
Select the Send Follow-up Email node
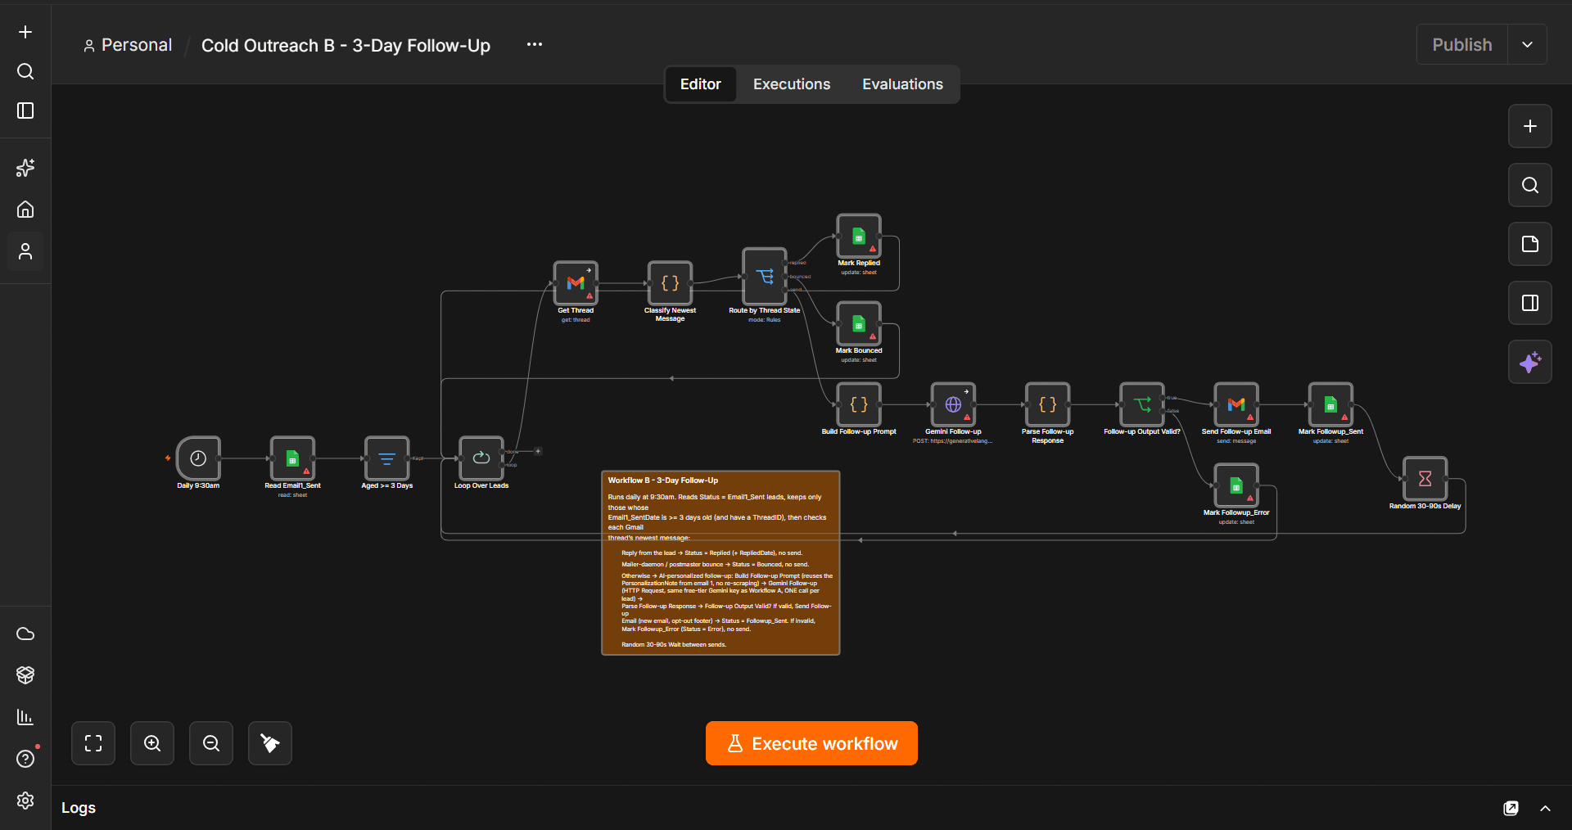pyautogui.click(x=1236, y=404)
